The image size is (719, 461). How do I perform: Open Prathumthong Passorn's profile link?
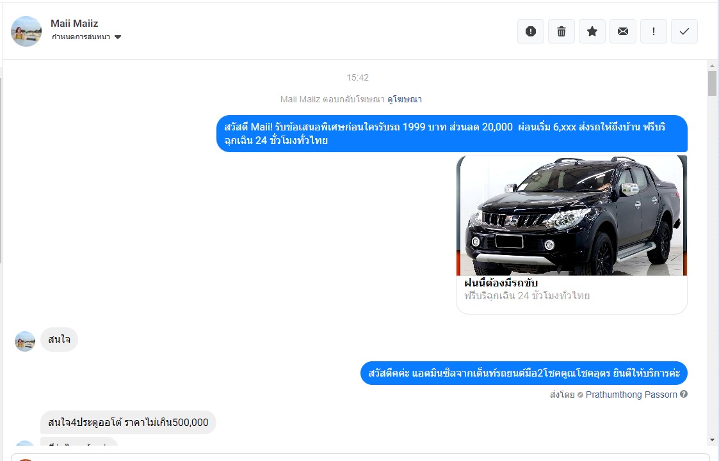[x=631, y=395]
